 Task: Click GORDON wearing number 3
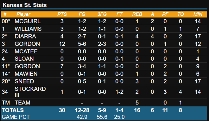click(27, 44)
